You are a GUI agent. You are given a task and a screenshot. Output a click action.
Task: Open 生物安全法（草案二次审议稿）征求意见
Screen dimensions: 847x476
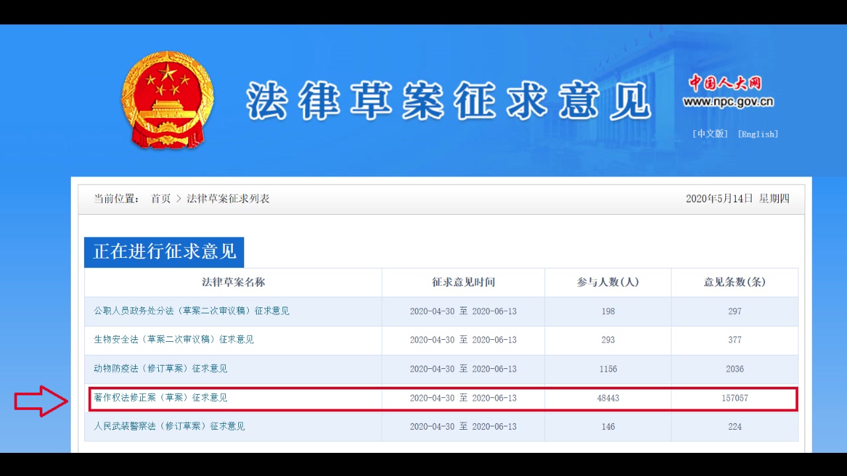(x=173, y=340)
